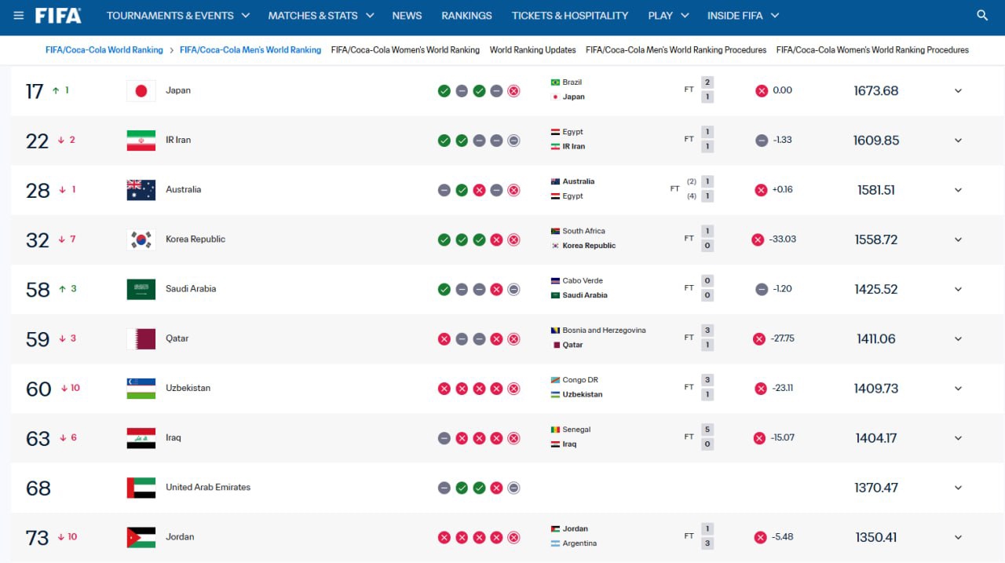Open the Tournaments & Events dropdown
1005x563 pixels.
click(x=178, y=16)
